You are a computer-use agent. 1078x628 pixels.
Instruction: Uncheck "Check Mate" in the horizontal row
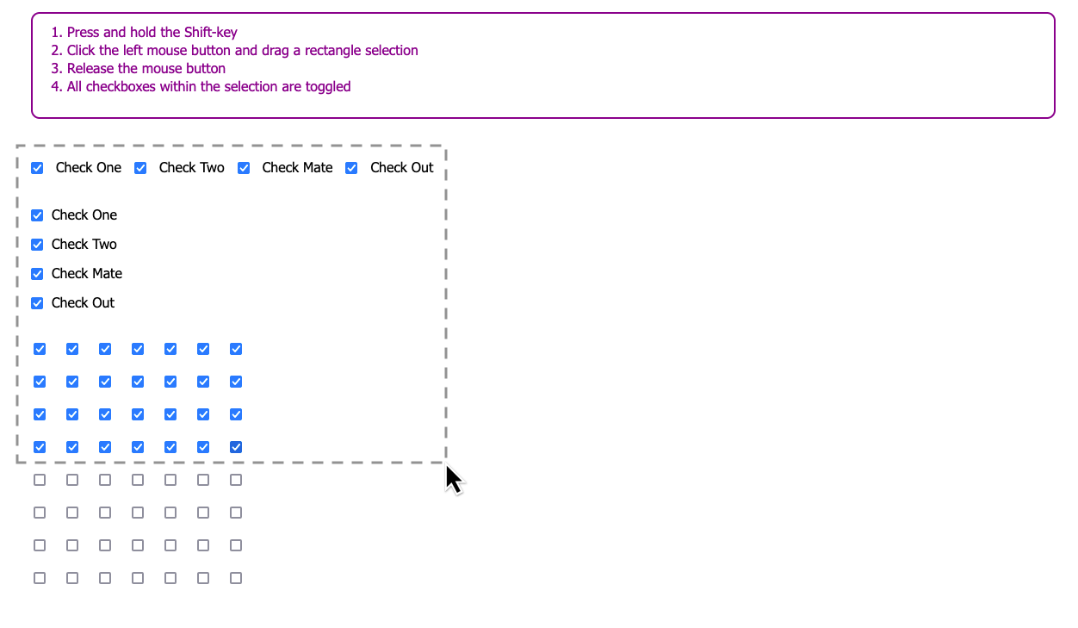pos(244,168)
